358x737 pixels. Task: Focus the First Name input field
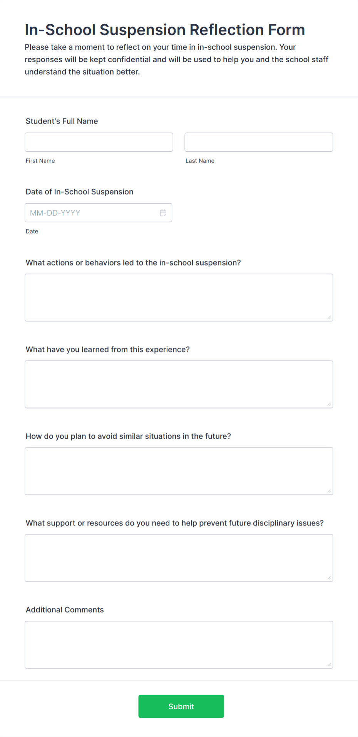(x=99, y=142)
